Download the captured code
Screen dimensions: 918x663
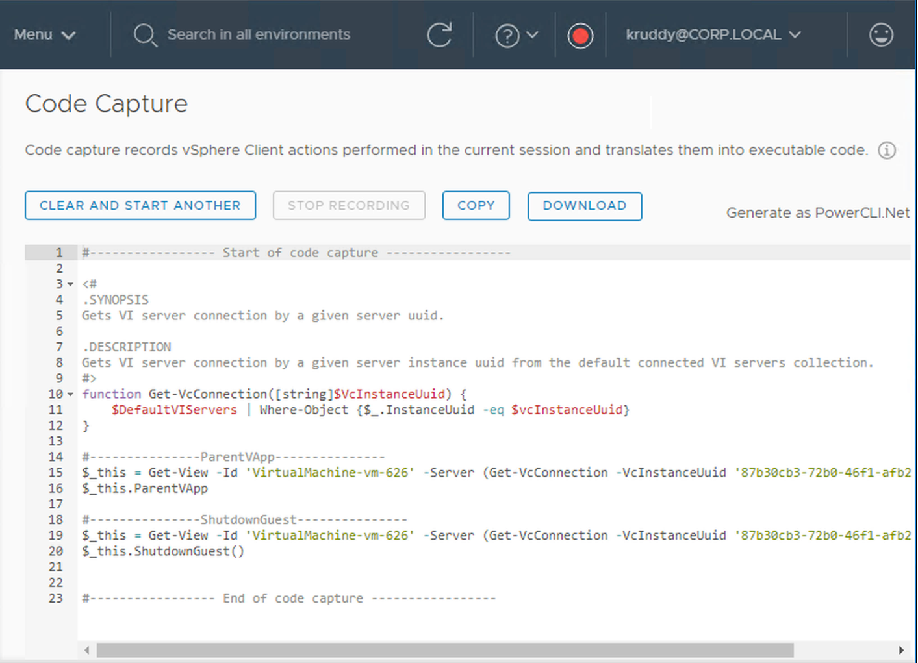[584, 206]
